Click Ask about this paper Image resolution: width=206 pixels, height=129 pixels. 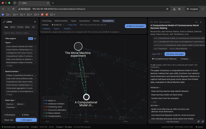(x=175, y=54)
